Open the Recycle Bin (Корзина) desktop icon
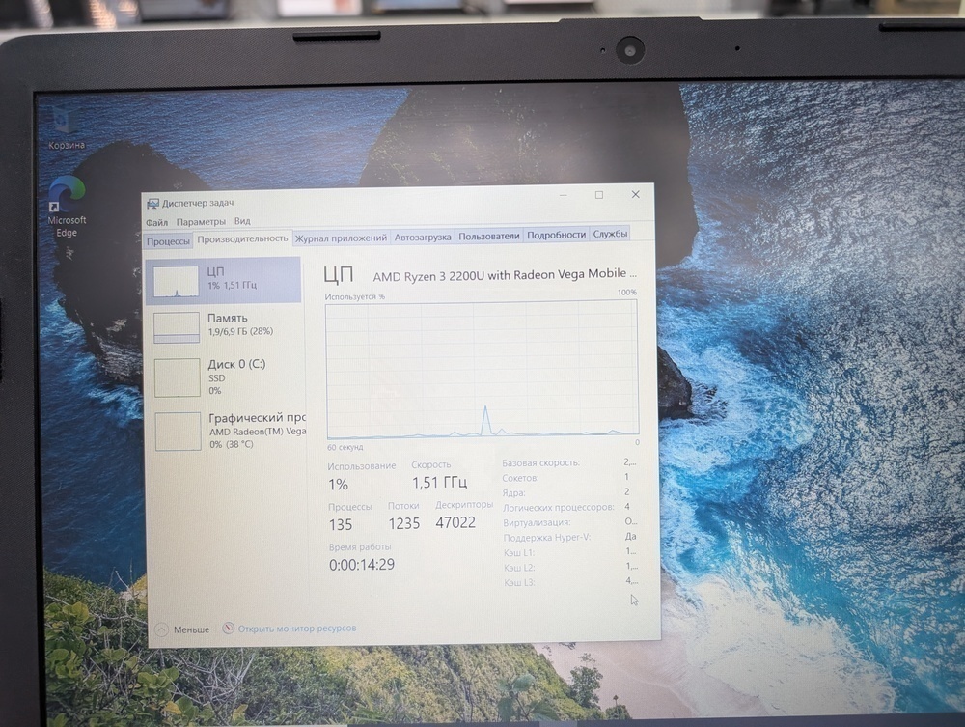 [66, 128]
